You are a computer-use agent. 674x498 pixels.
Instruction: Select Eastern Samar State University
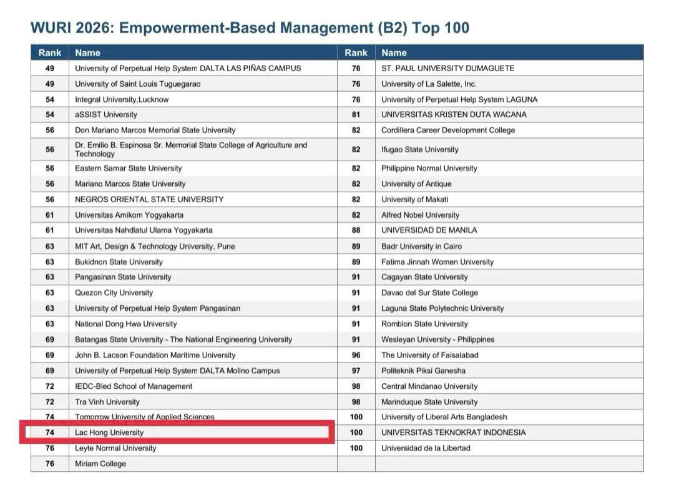[128, 168]
